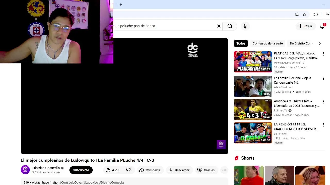The image size is (330, 185).
Task: Like the video showing 4.7 K
Action: pos(112,170)
